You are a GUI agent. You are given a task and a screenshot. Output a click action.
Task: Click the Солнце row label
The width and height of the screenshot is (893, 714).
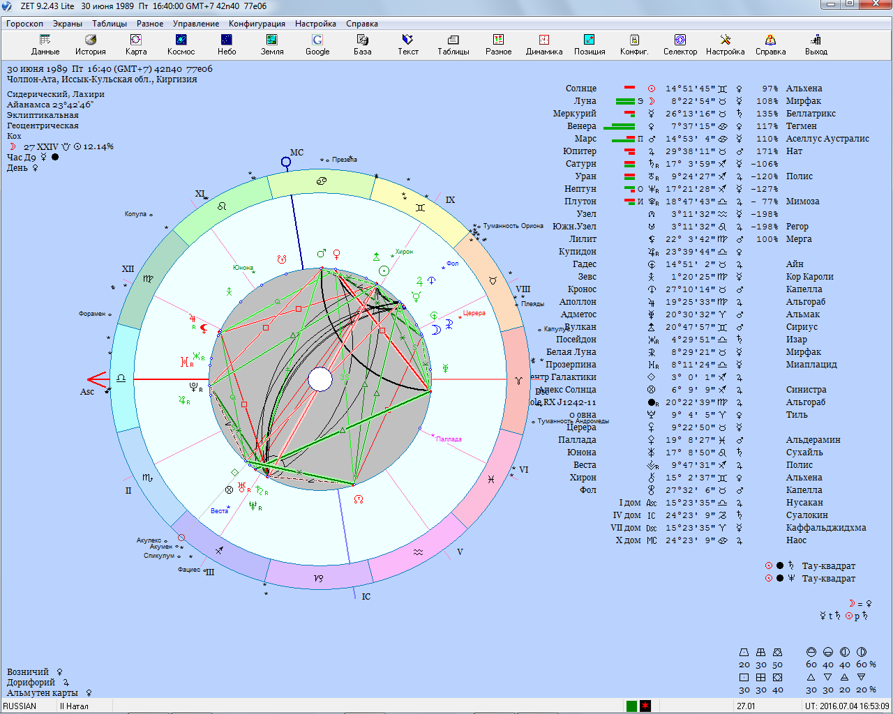581,89
